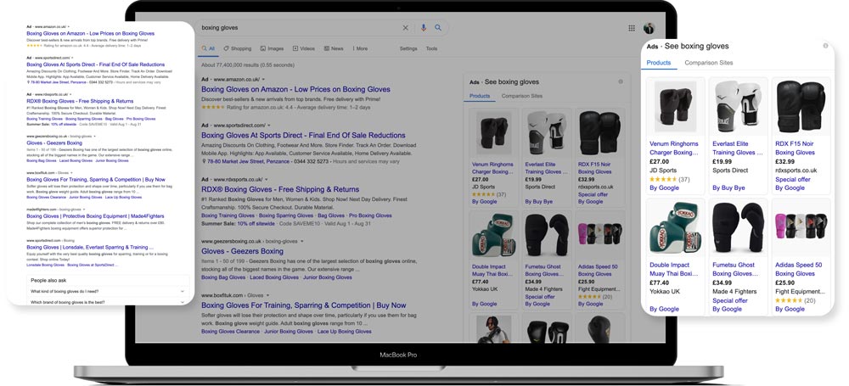Switch to the Shopping search tab
Screen dimensions: 849x386
(238, 48)
